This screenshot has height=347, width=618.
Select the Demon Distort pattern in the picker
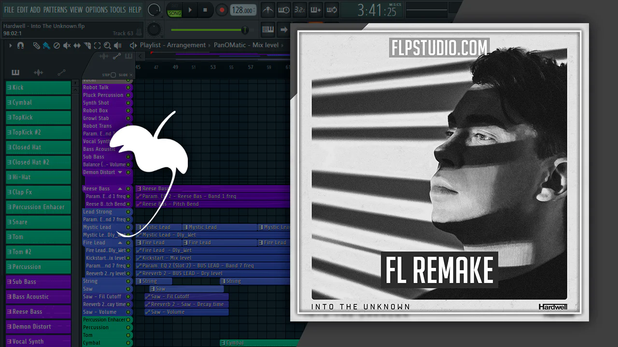[39, 326]
